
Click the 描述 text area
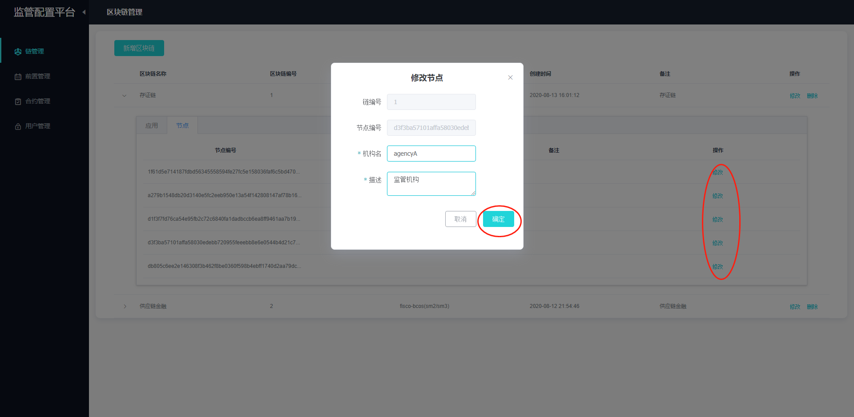pos(431,184)
